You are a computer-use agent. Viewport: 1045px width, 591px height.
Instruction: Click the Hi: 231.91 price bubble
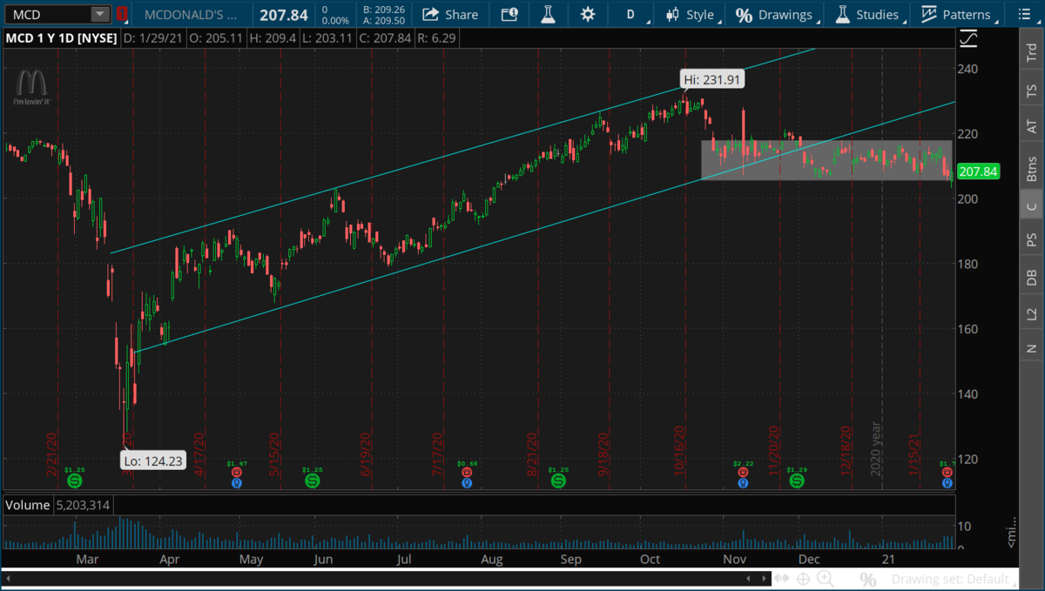(711, 80)
